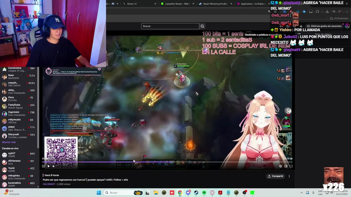The width and height of the screenshot is (351, 197).
Task: Open millymusic channel avatar in sidebar
Action: click(4, 121)
